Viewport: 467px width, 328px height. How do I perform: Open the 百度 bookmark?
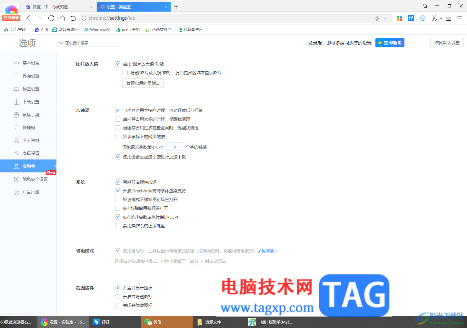pyautogui.click(x=41, y=30)
